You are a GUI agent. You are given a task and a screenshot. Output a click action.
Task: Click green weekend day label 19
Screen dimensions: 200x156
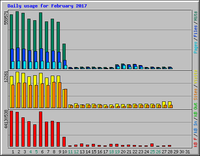117,152
